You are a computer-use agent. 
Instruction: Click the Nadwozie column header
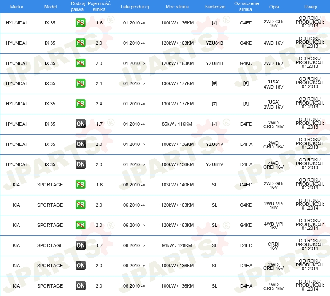[x=214, y=7]
